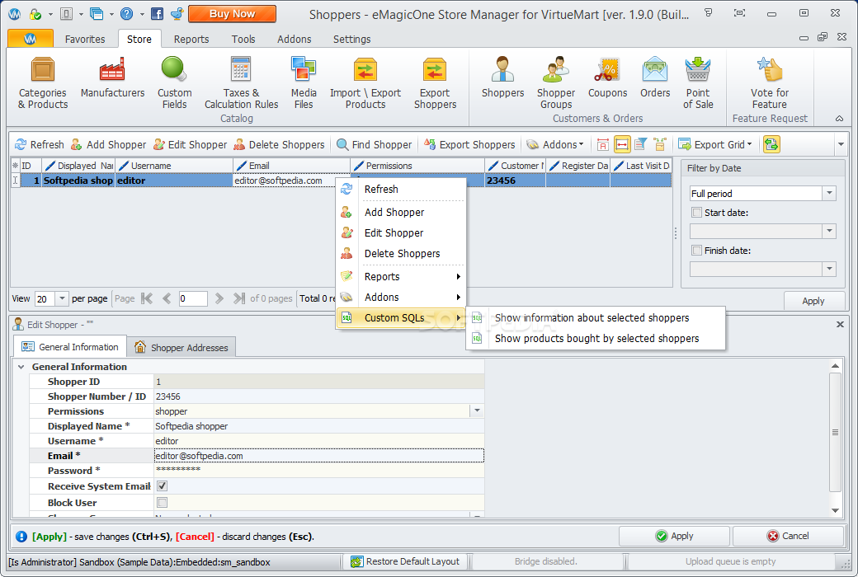Open Media Files
The width and height of the screenshot is (858, 577).
coord(304,83)
